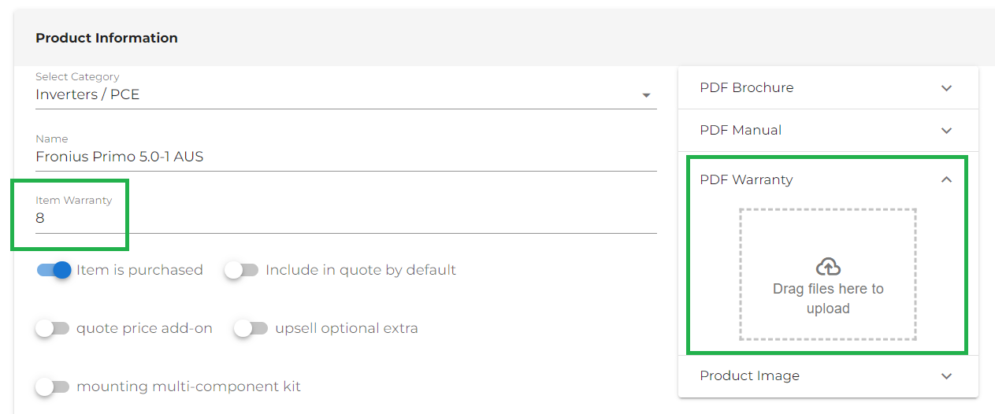
Task: Expand PDF Brochure chevron
Action: (947, 88)
